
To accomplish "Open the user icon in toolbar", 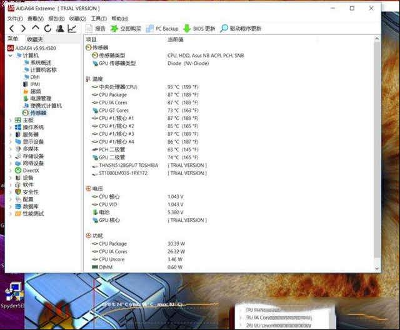I will [60, 29].
